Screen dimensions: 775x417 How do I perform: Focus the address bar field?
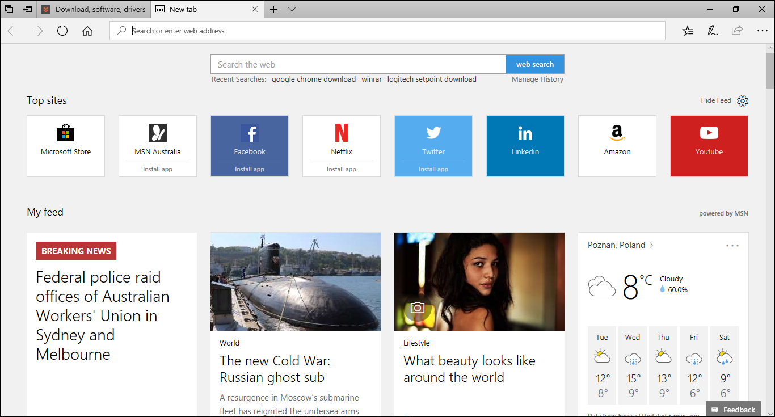387,31
